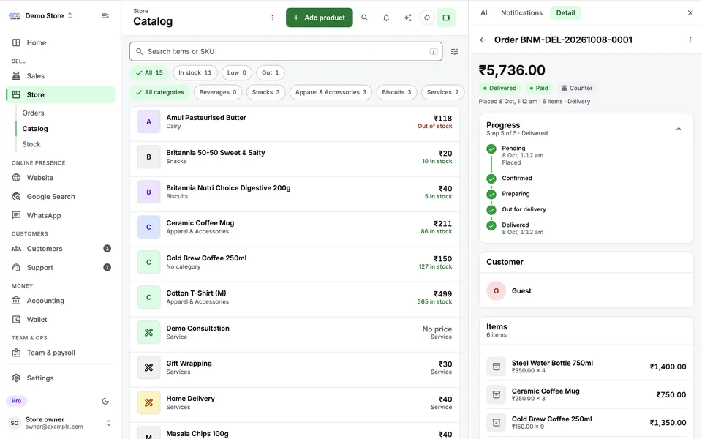
Task: Select the Store sidebar item
Action: [x=61, y=94]
